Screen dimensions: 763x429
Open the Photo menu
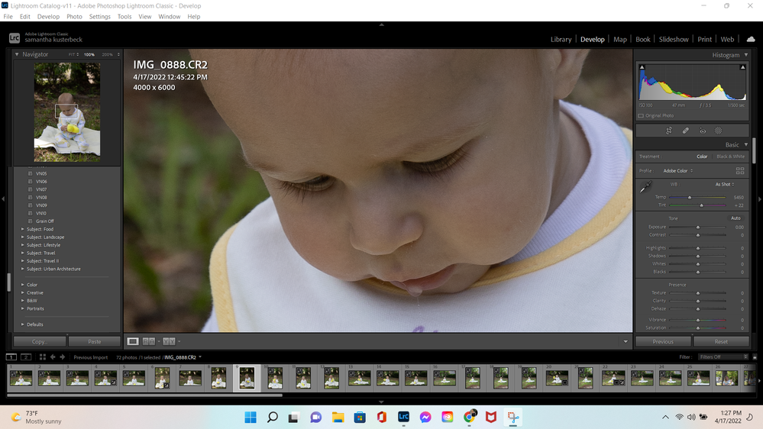point(74,16)
